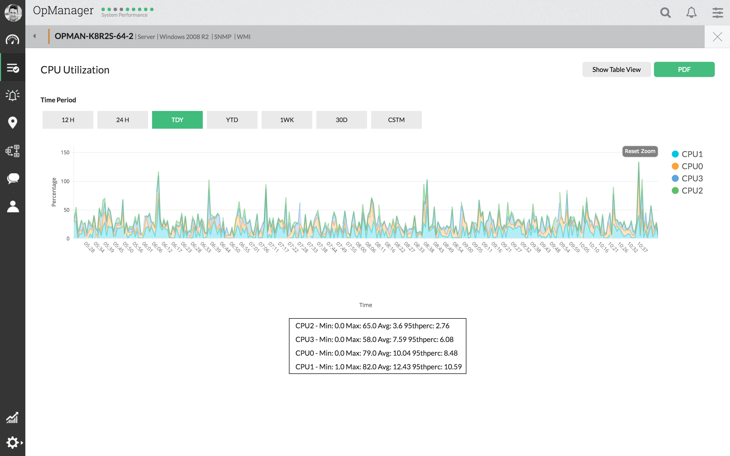730x456 pixels.
Task: Toggle CPU0 series in chart legend
Action: (687, 166)
